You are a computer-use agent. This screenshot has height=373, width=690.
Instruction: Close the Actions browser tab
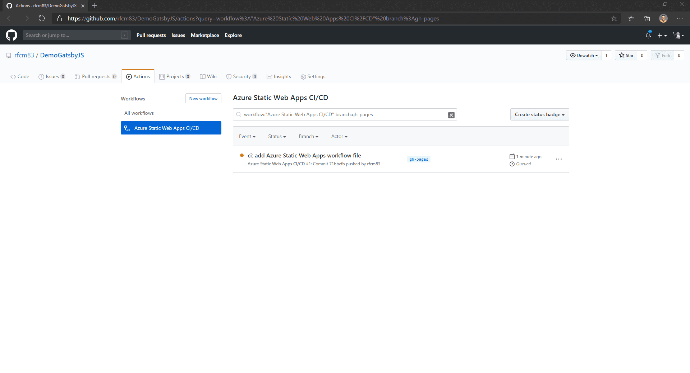pos(83,6)
